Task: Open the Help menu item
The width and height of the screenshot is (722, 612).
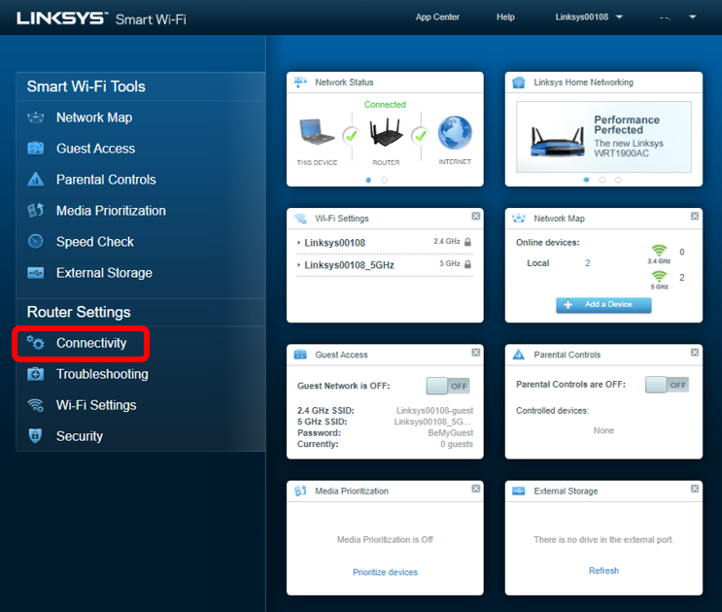Action: point(505,17)
